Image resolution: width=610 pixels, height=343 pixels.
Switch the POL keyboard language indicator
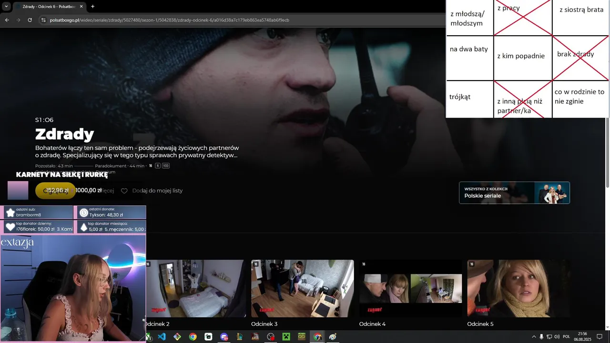[x=566, y=337]
